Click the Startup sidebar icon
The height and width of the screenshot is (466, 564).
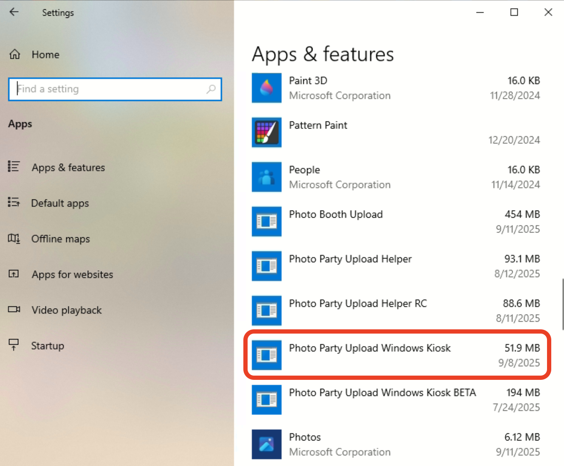pyautogui.click(x=14, y=345)
